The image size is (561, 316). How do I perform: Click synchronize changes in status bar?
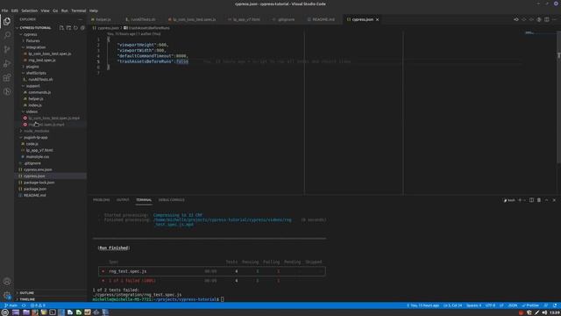[24, 305]
